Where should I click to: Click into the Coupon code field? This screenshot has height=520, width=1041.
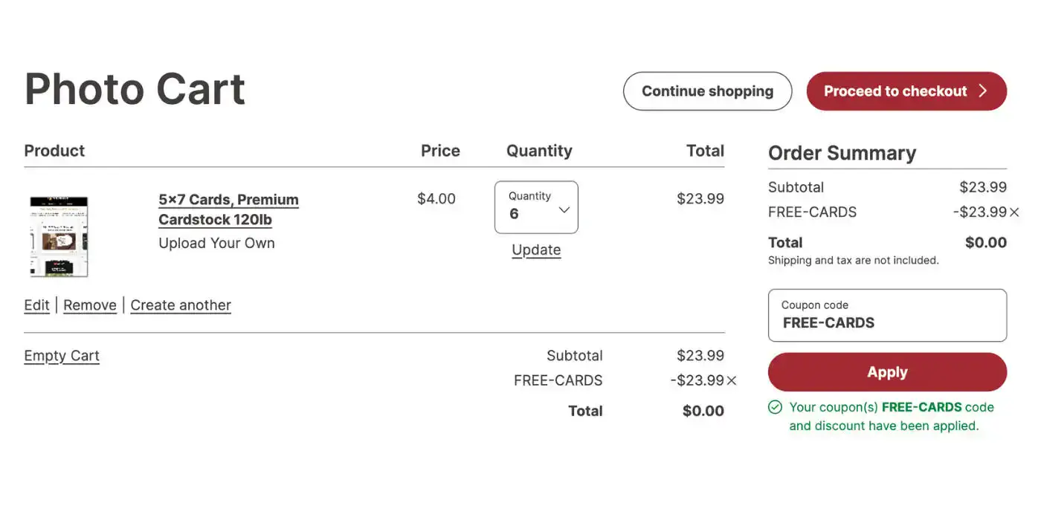pyautogui.click(x=887, y=315)
